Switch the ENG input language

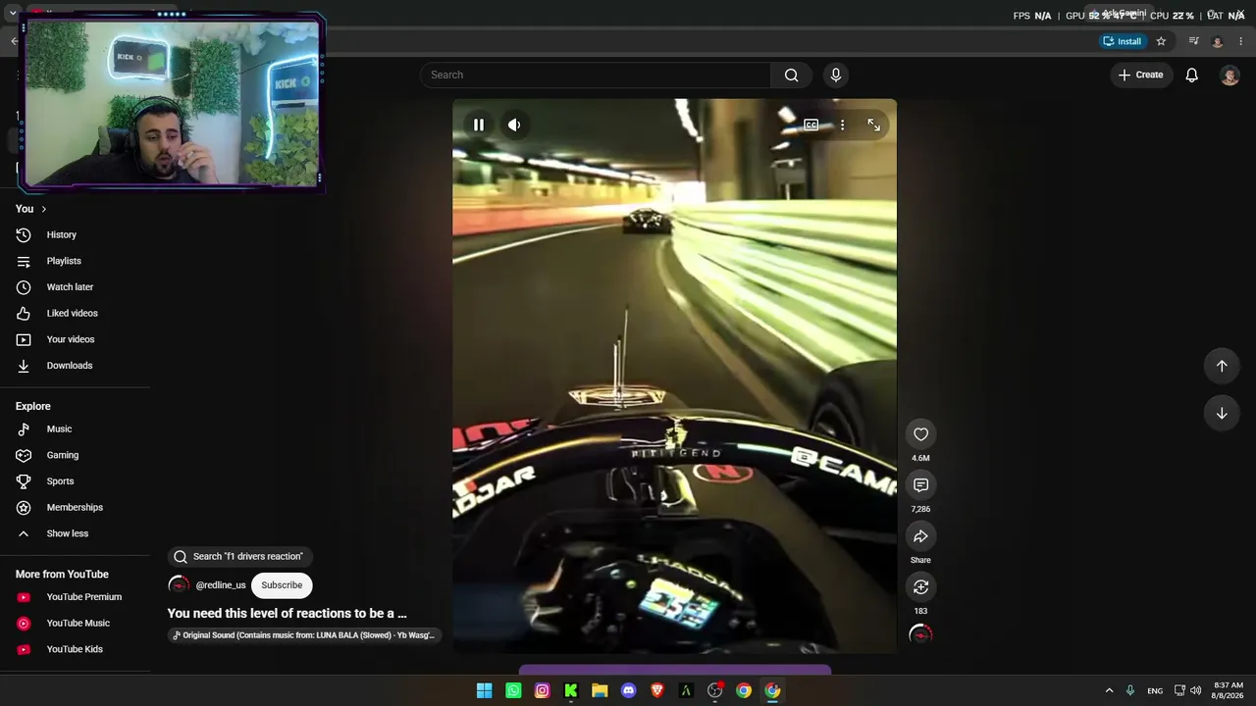point(1155,690)
